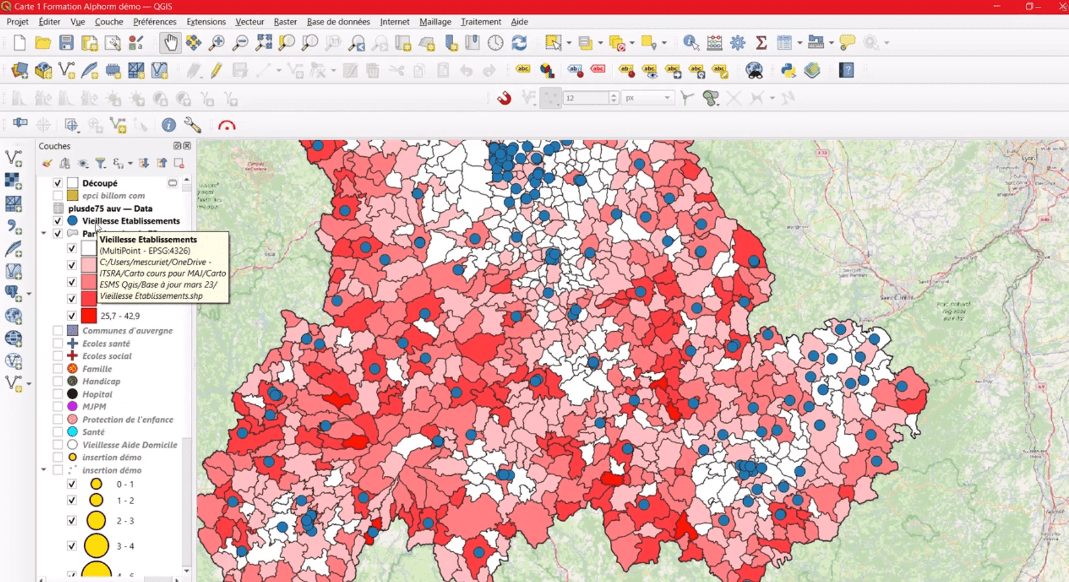
Task: Select the Zoom In magnifier tool
Action: pos(217,43)
